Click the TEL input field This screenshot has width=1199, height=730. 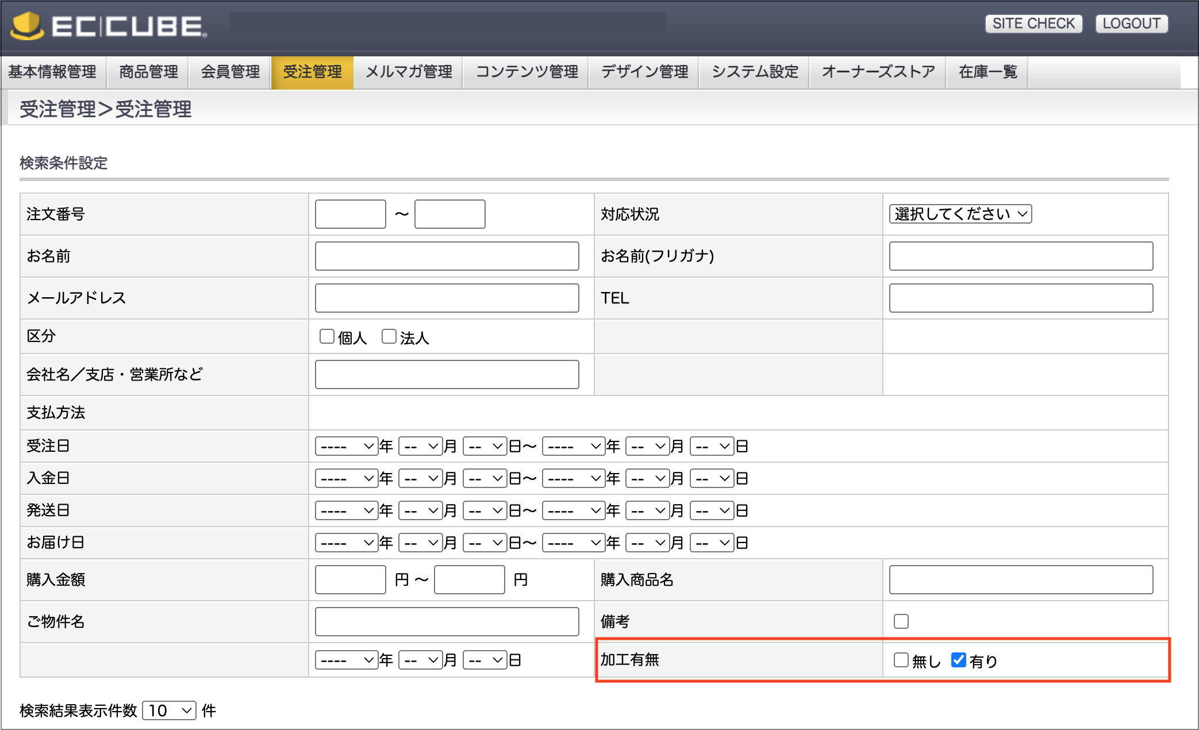(1020, 298)
